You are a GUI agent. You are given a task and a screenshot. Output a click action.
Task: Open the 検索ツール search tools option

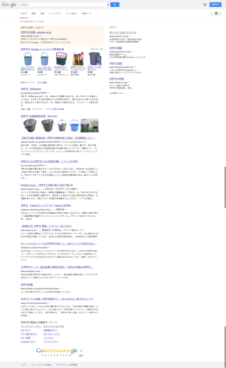pyautogui.click(x=87, y=13)
